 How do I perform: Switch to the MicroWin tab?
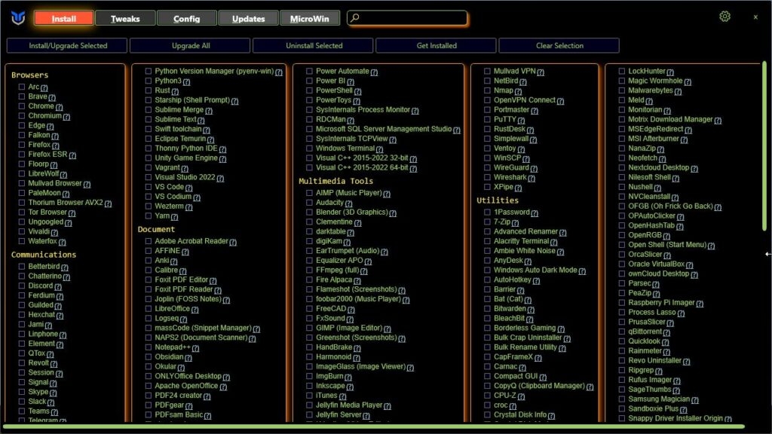click(310, 19)
